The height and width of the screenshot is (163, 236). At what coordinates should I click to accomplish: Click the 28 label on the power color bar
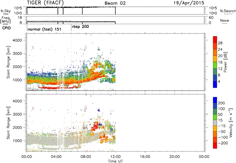coord(220,43)
